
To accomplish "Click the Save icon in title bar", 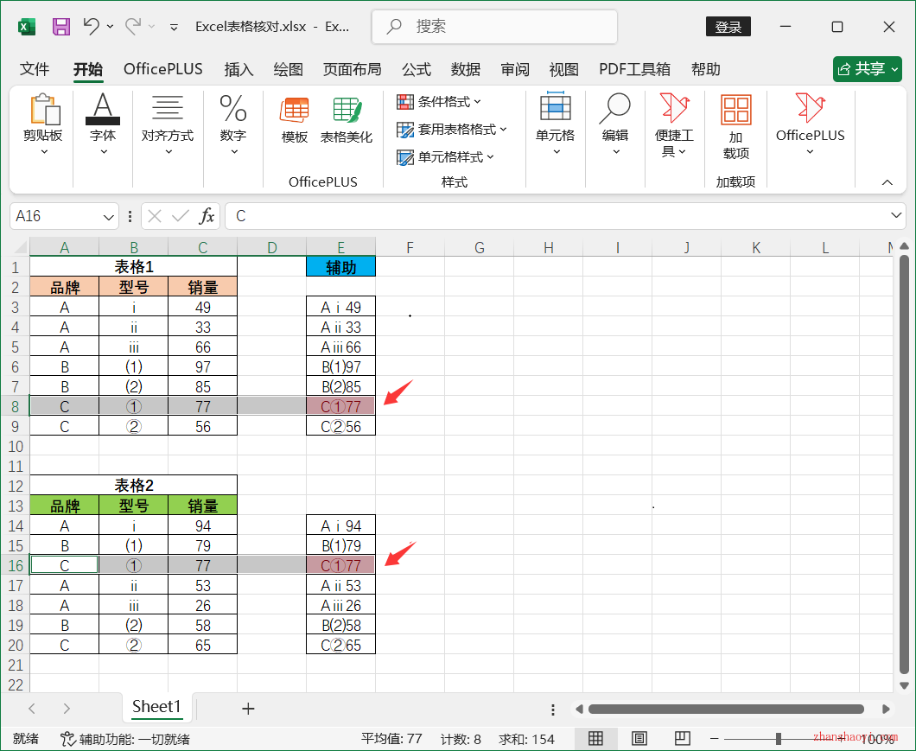I will (x=61, y=27).
